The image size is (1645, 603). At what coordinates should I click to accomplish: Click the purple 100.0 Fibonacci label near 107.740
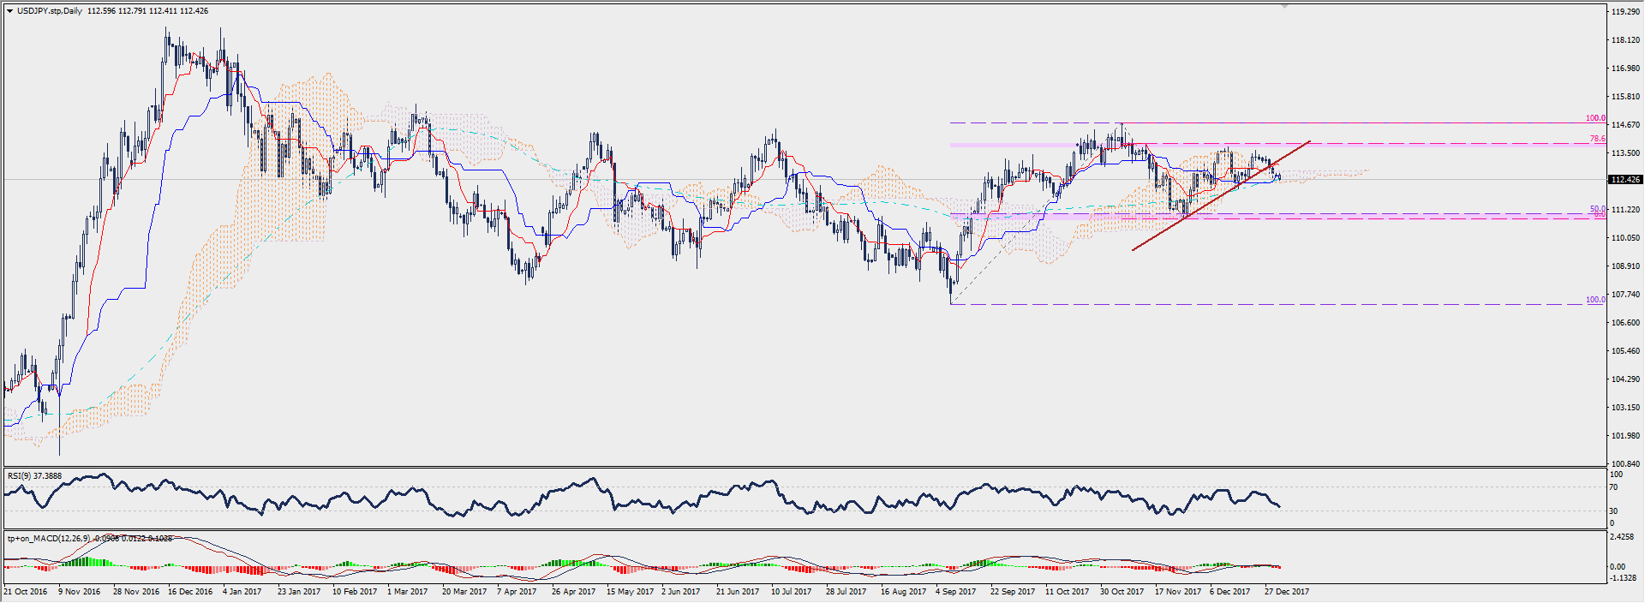pos(1595,300)
